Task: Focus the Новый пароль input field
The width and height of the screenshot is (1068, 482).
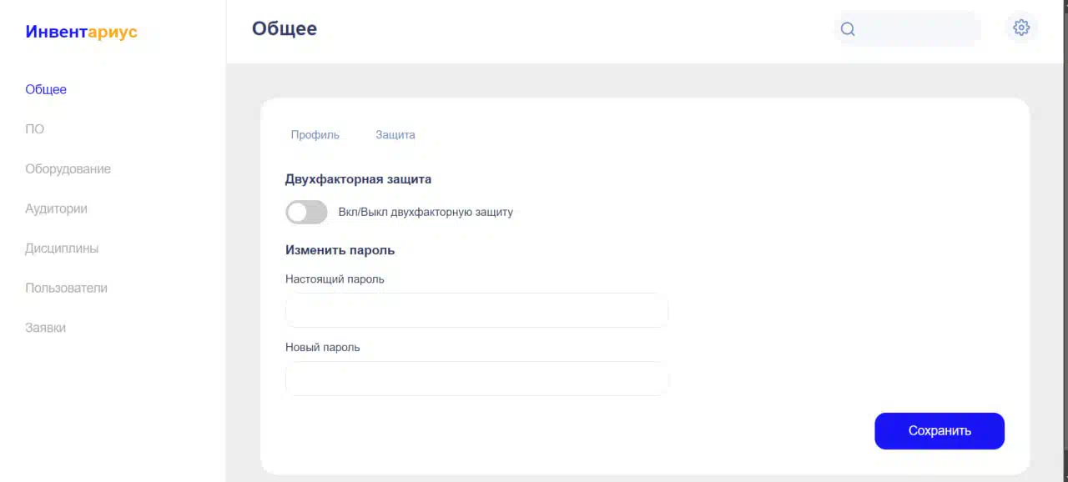Action: [x=476, y=379]
